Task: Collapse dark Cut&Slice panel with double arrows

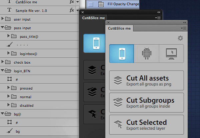Action: point(159,12)
